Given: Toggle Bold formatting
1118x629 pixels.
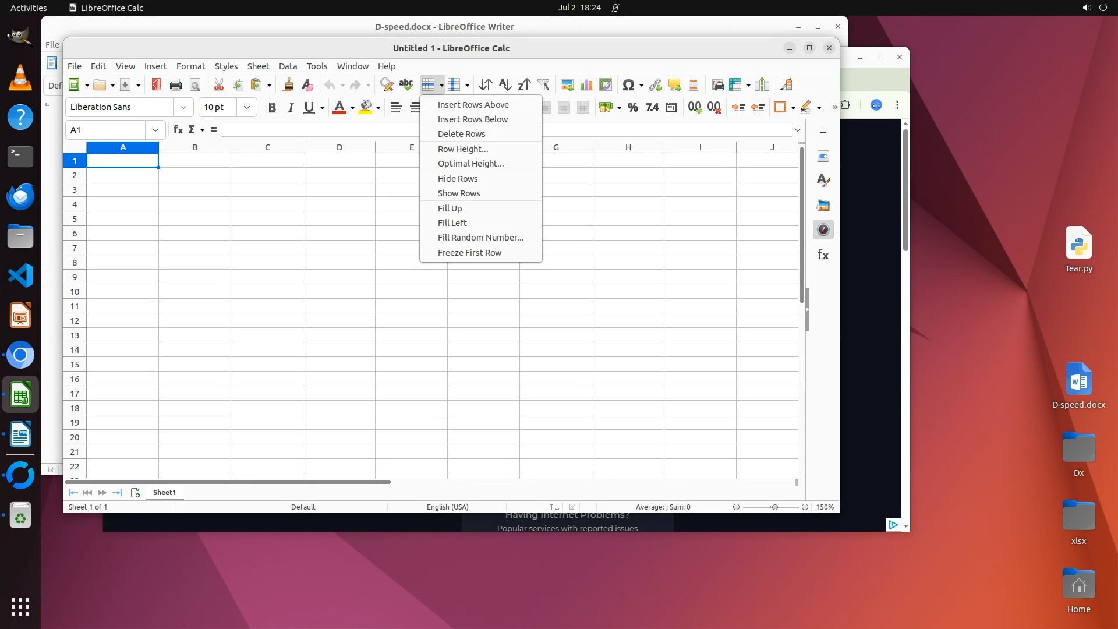Looking at the screenshot, I should (x=272, y=107).
